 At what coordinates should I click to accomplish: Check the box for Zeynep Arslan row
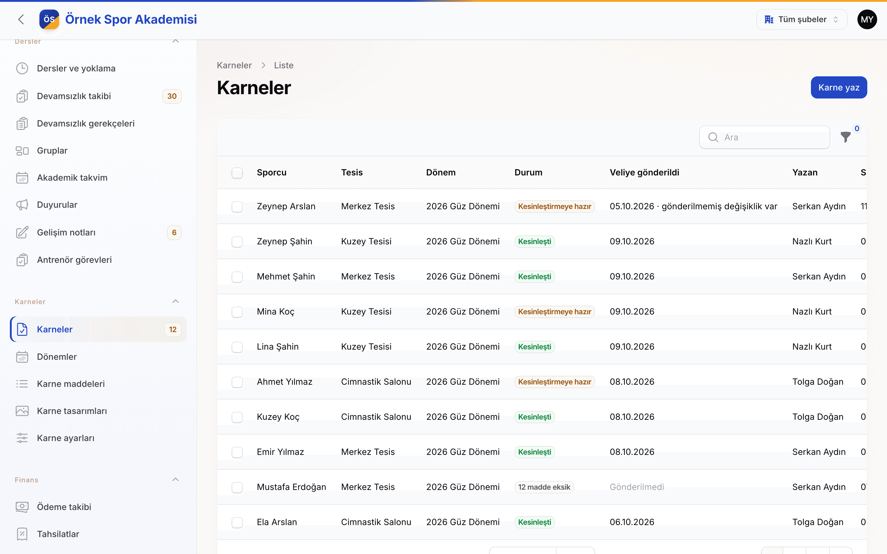237,206
